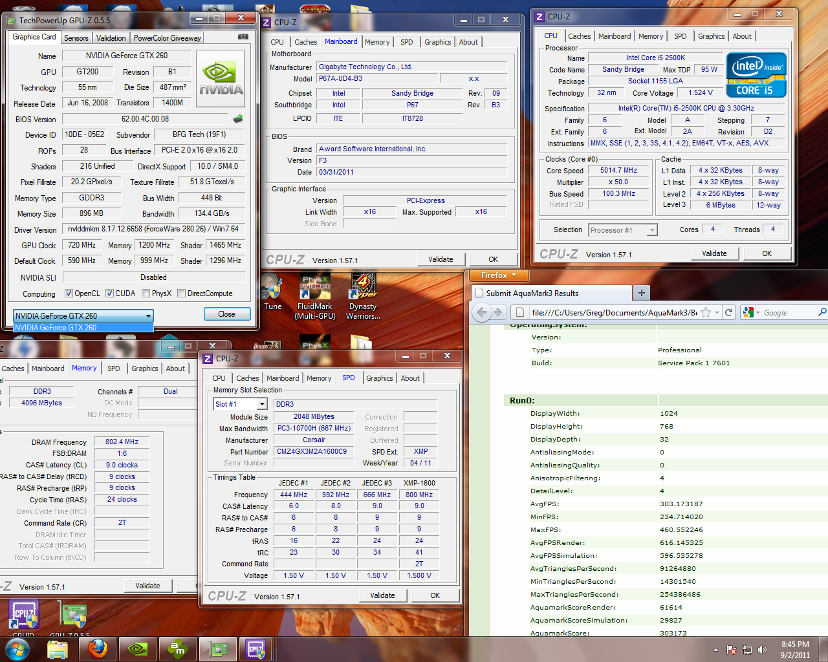Click Validate in the Mainboard CPU-Z window
828x662 pixels.
tap(441, 259)
